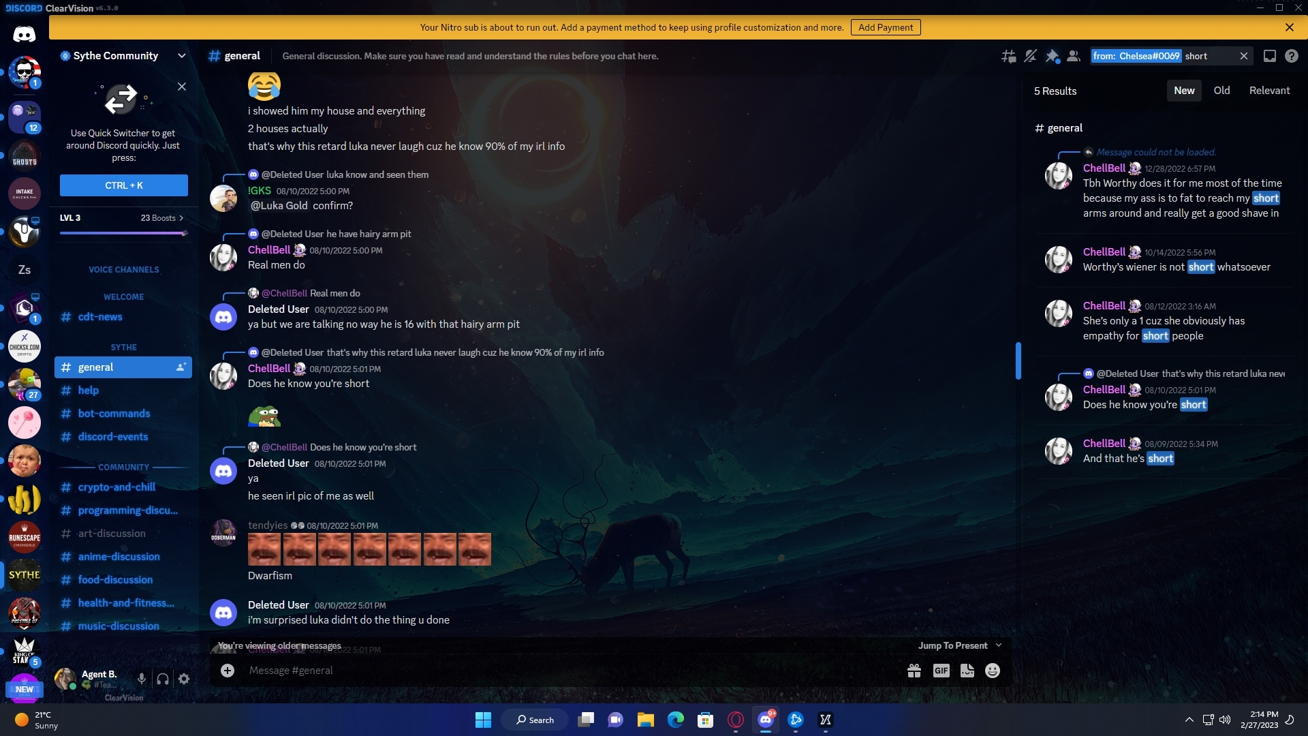The image size is (1308, 736).
Task: Click the gift Nitro icon
Action: (914, 671)
